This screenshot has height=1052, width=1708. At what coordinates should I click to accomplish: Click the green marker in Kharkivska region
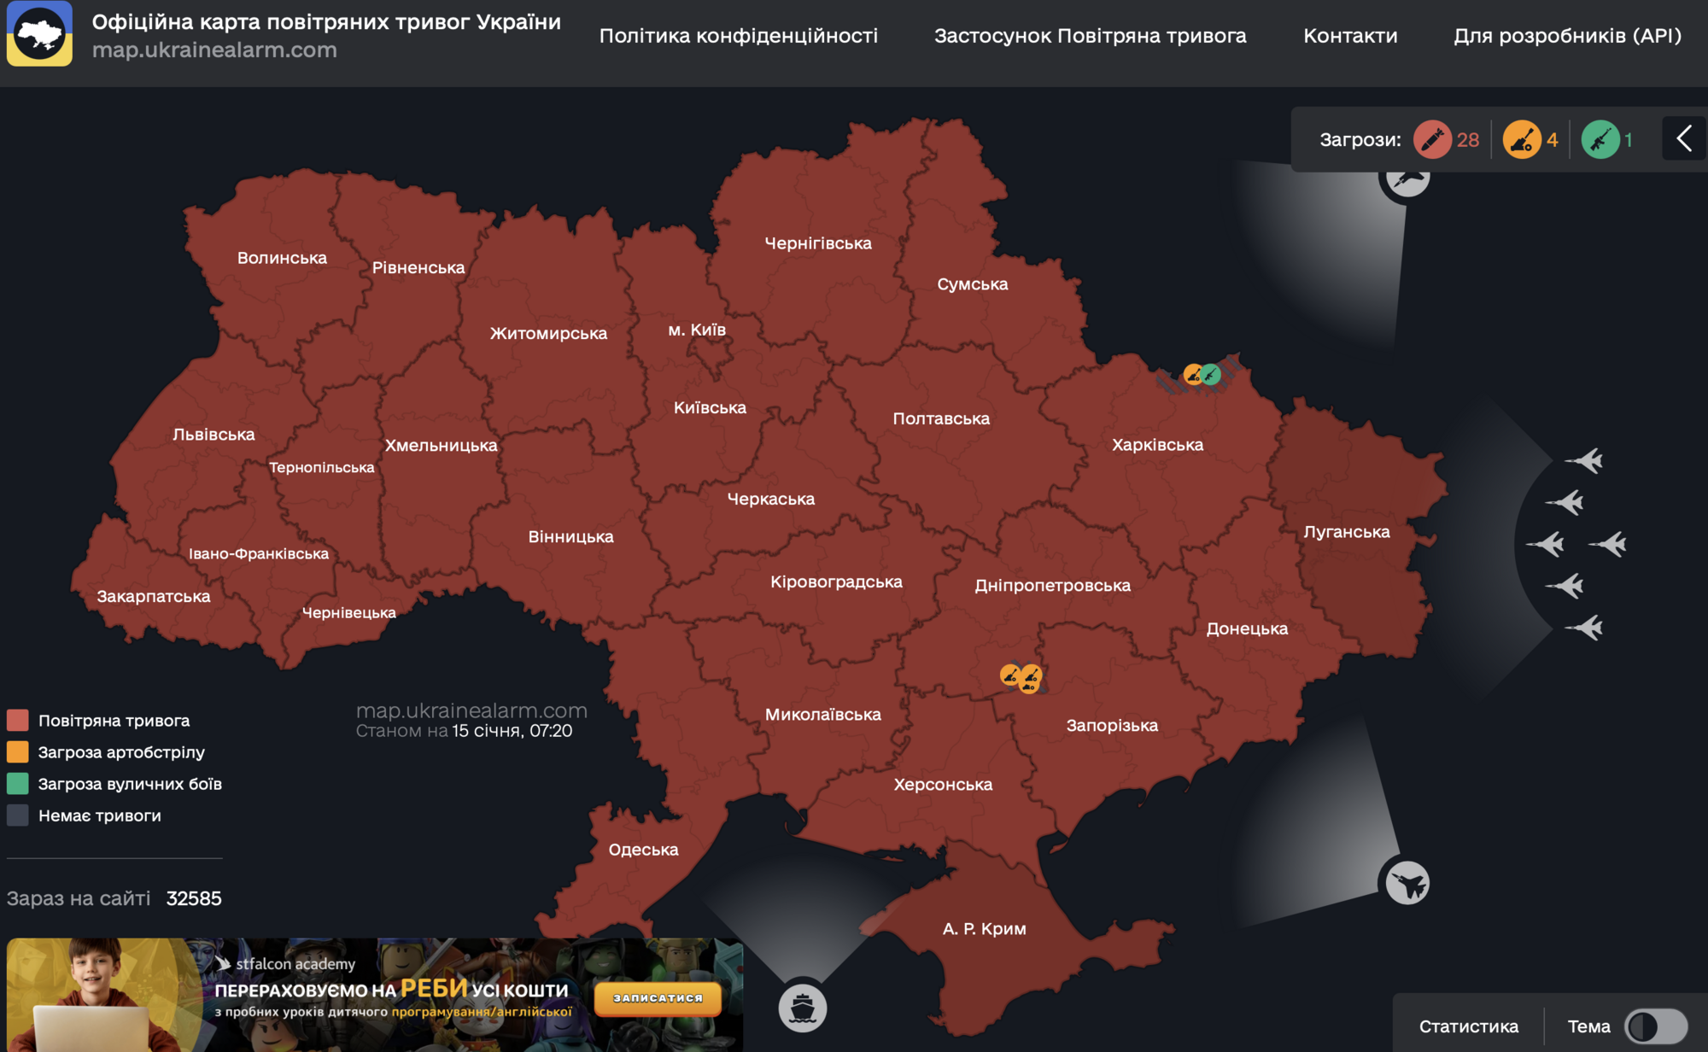coord(1210,374)
